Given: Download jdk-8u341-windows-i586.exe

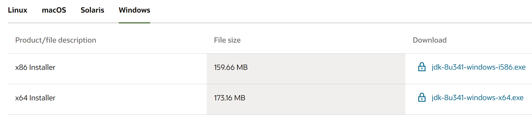Looking at the screenshot, I should click(x=478, y=67).
